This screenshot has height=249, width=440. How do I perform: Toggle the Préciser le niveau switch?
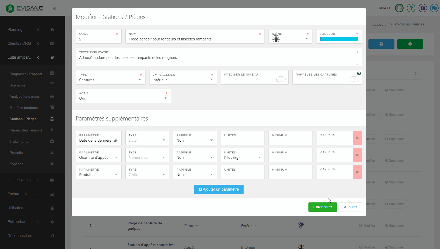[x=281, y=80]
